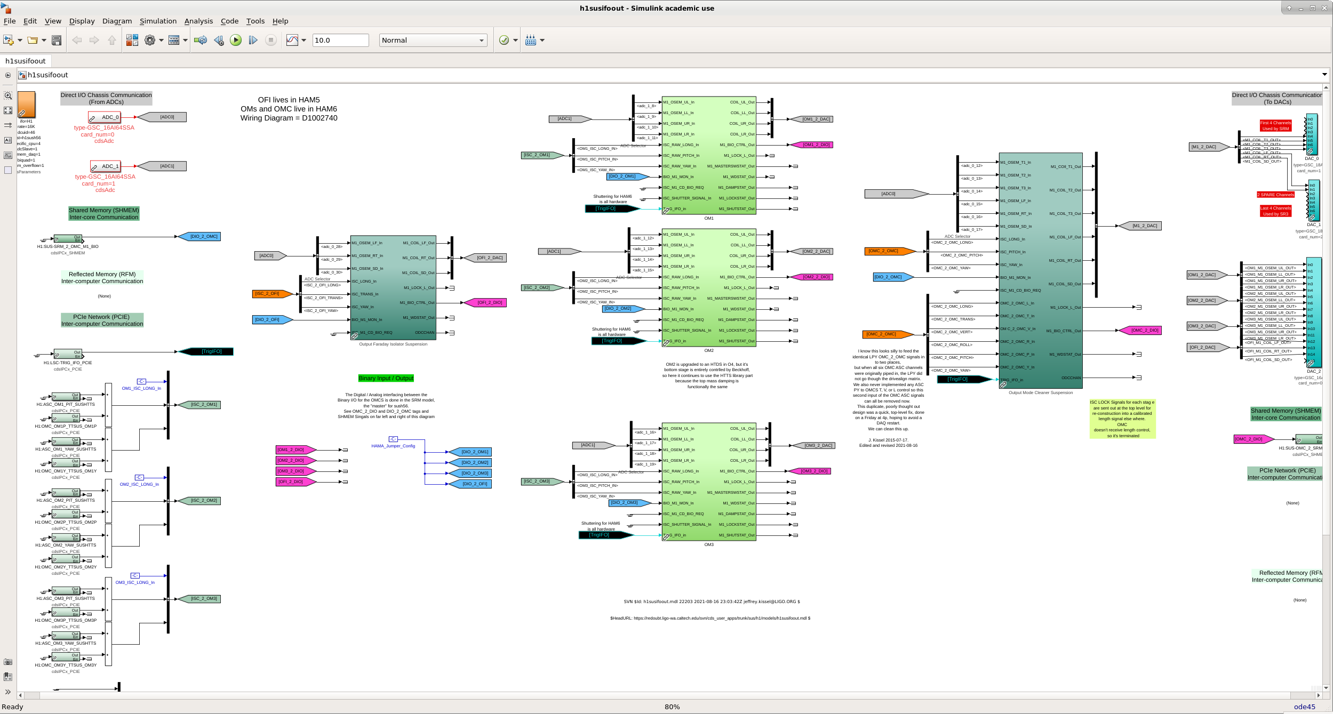Viewport: 1333px width, 714px height.
Task: Select the green OM3 subsystem block
Action: 709,482
